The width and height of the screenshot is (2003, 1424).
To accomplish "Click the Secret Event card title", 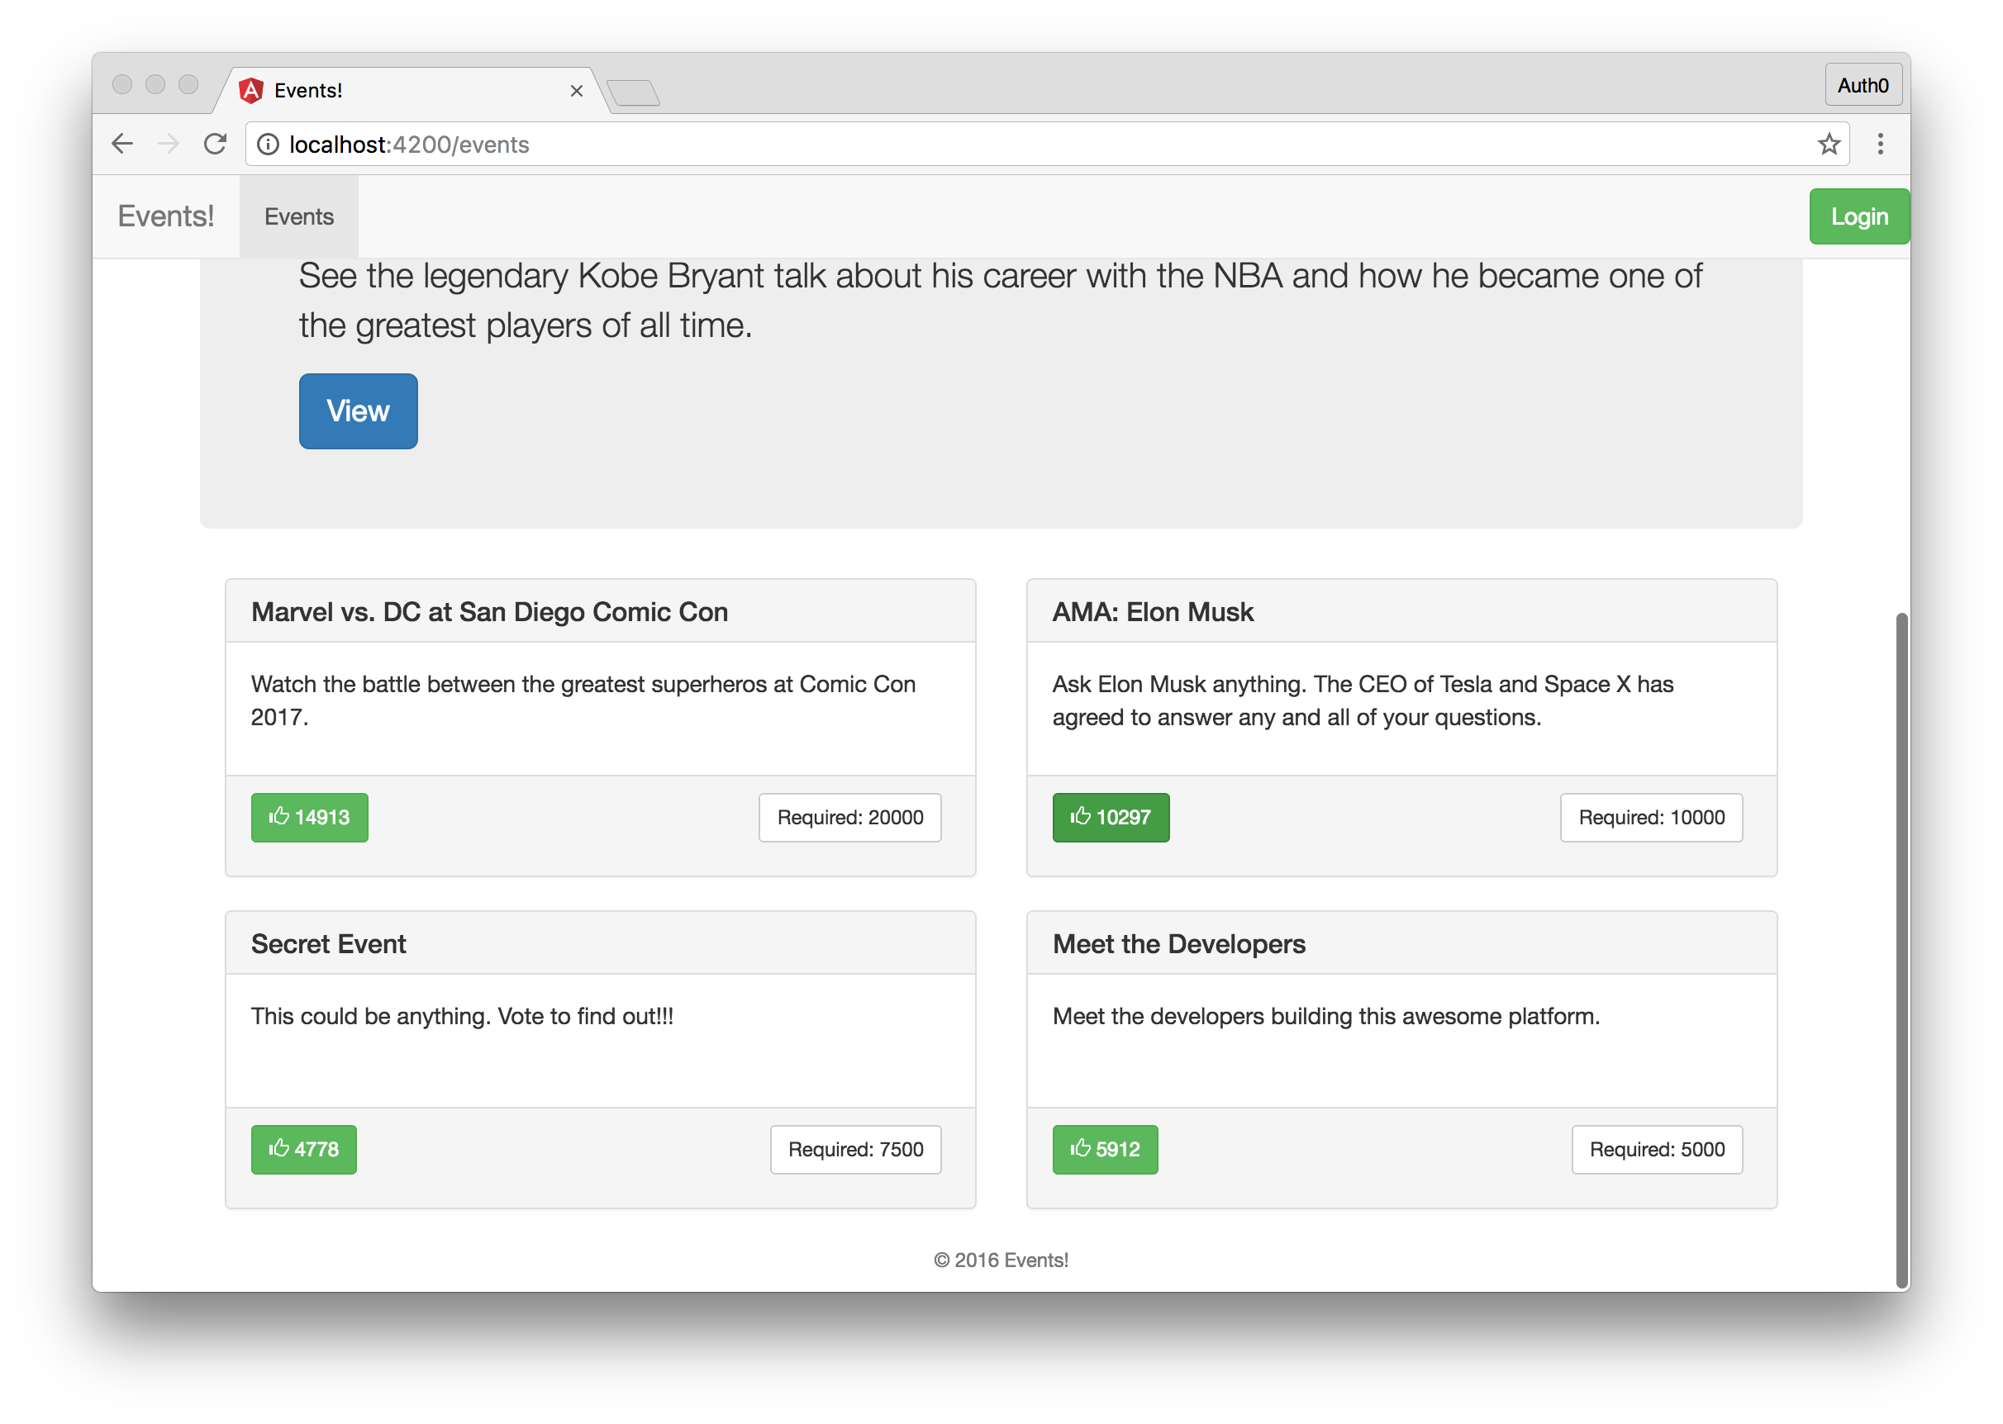I will pos(328,943).
